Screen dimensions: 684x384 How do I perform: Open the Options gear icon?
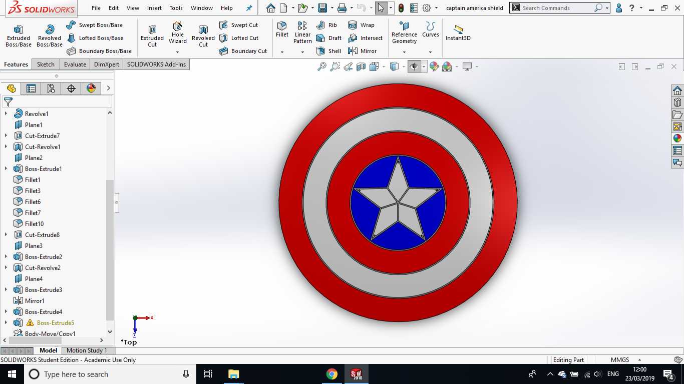[427, 8]
